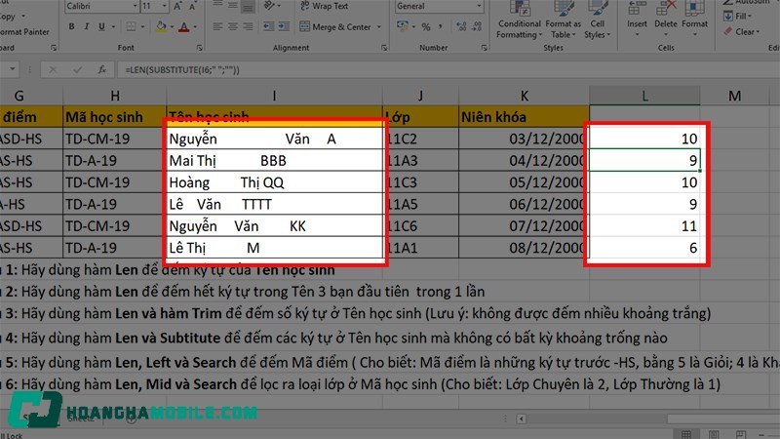Click the Increase Font Size icon
The width and height of the screenshot is (780, 439).
[175, 6]
